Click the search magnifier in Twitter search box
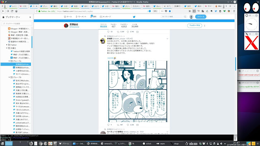 [185, 17]
